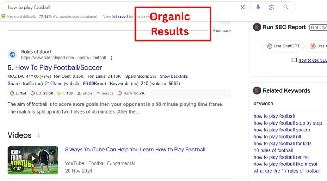Clear the search box with the X icon
Screen dimensions: 327x181
tap(243, 7)
